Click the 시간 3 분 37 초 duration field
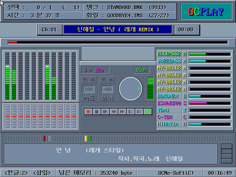The height and width of the screenshot is (177, 236). click(44, 15)
